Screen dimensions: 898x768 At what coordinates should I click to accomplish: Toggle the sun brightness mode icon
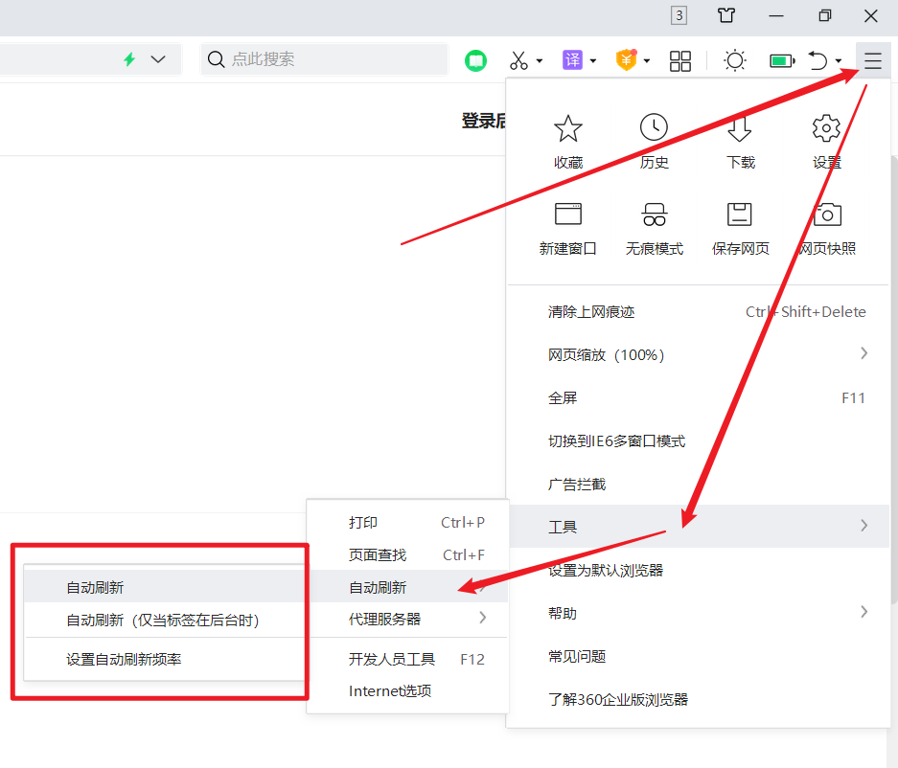click(735, 60)
